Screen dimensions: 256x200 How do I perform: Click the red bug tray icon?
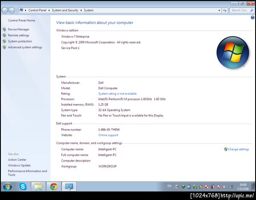point(213,187)
